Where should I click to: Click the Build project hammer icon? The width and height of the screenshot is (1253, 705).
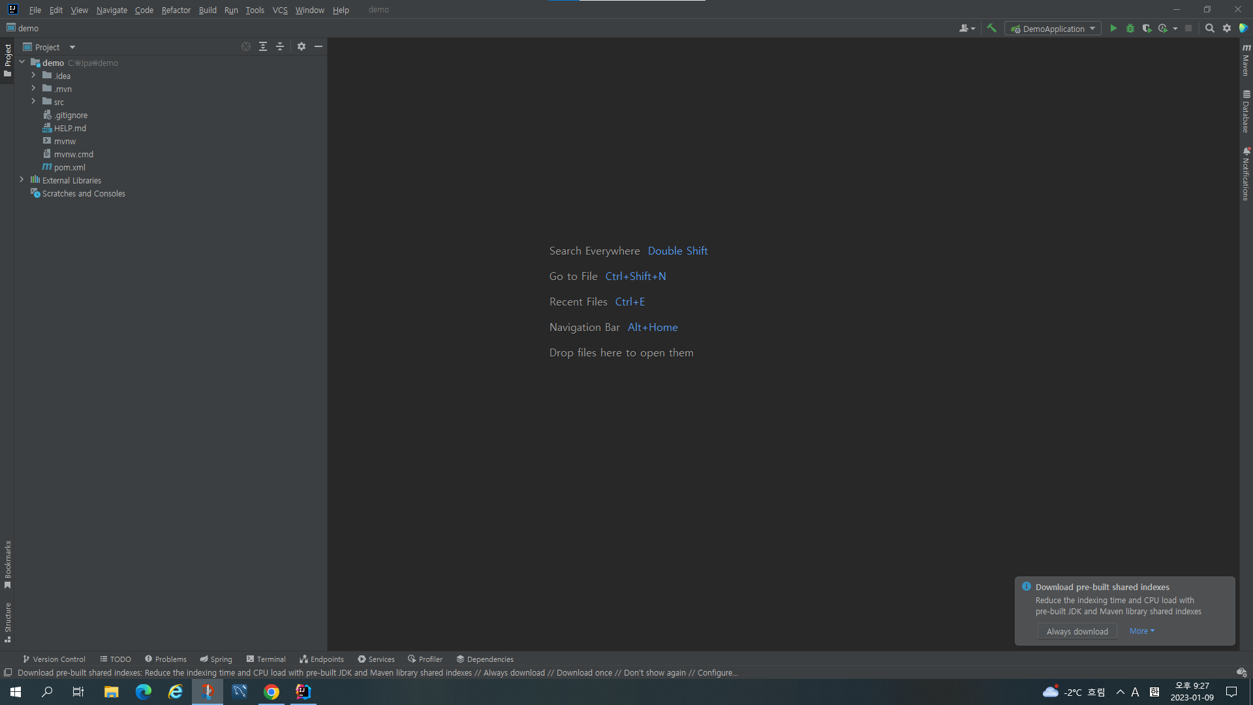(x=991, y=28)
